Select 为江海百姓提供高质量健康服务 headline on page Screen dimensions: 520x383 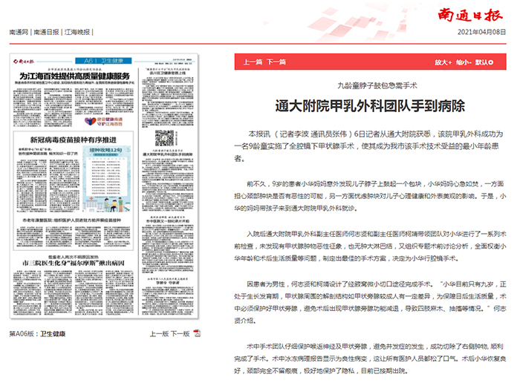pyautogui.click(x=74, y=76)
